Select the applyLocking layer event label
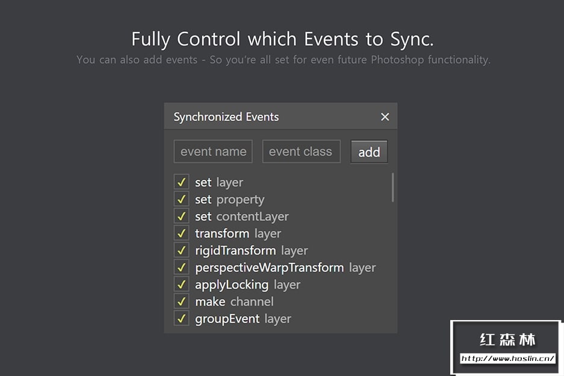This screenshot has width=564, height=376. tap(247, 285)
